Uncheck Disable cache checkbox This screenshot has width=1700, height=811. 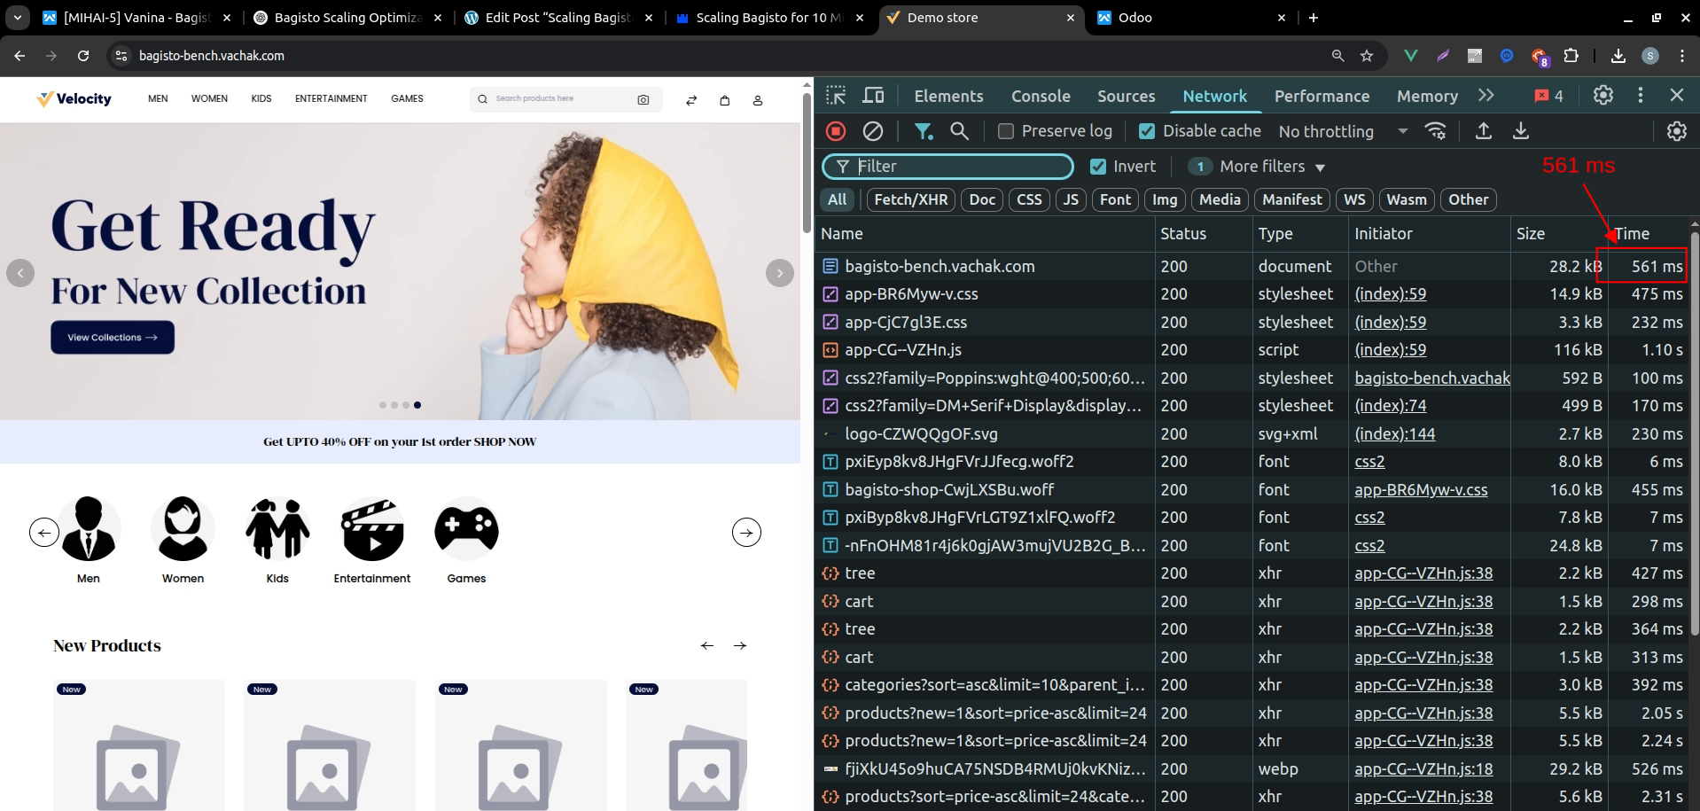[1147, 131]
